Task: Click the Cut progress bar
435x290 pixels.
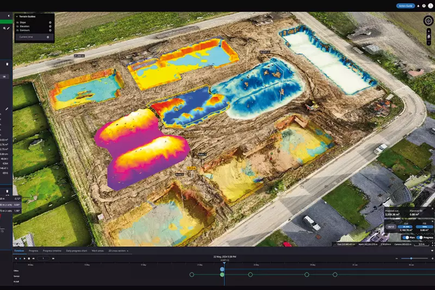Action: pyautogui.click(x=406, y=227)
